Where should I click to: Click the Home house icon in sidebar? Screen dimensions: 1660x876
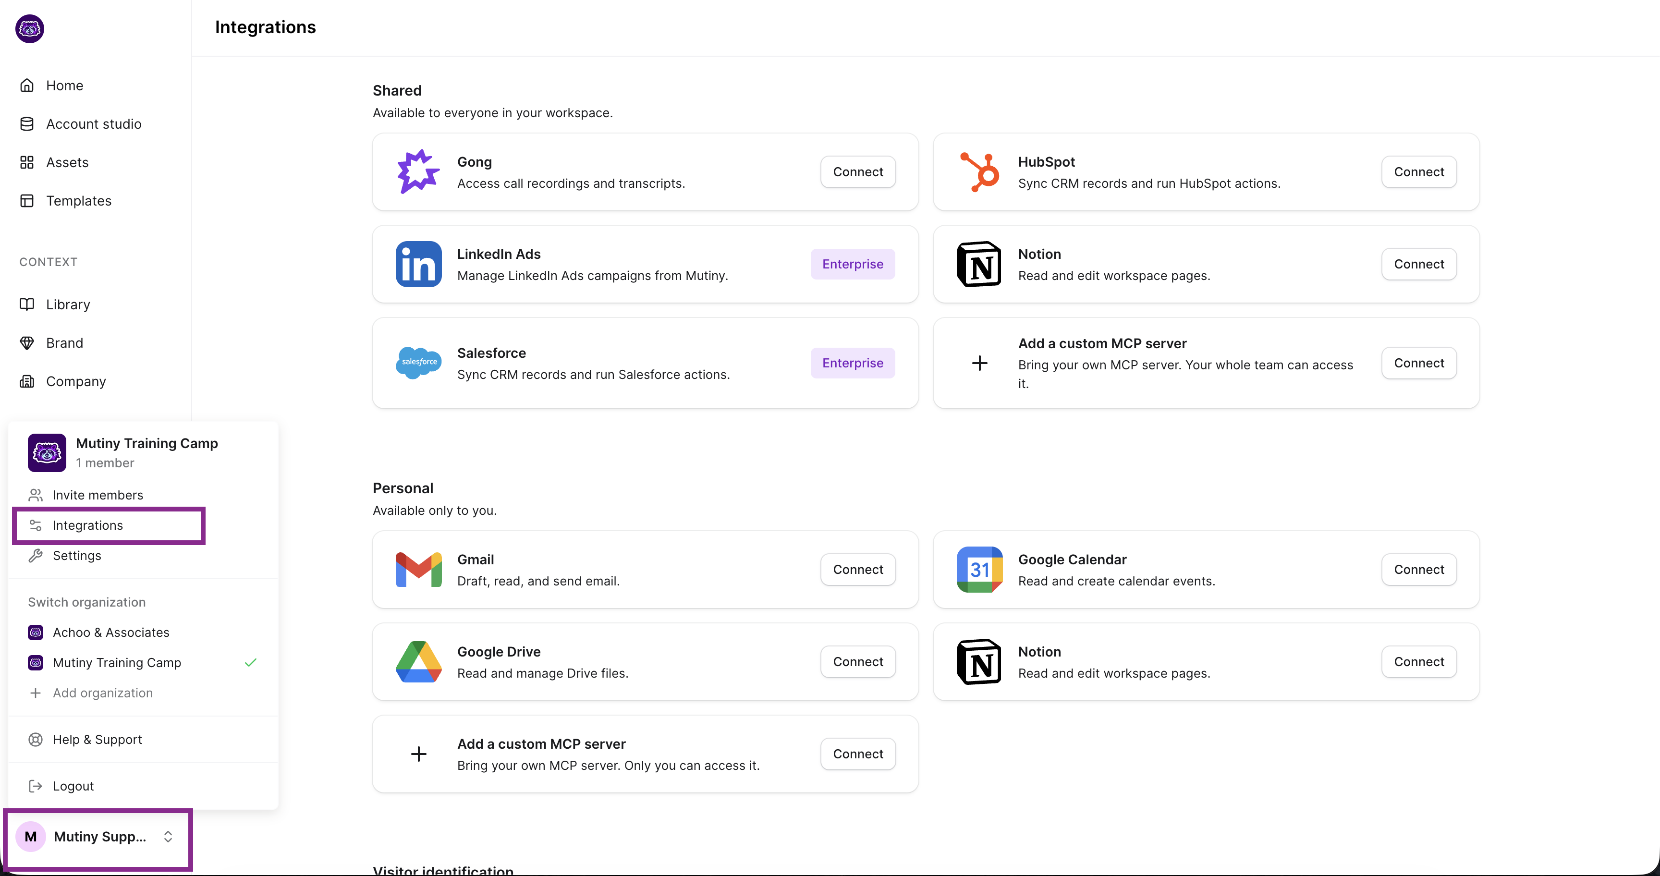(27, 85)
